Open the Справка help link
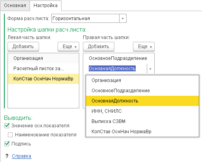The width and height of the screenshot is (202, 162). click(x=22, y=156)
